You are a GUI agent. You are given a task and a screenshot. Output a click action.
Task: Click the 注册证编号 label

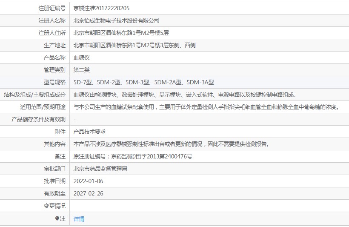(52, 8)
